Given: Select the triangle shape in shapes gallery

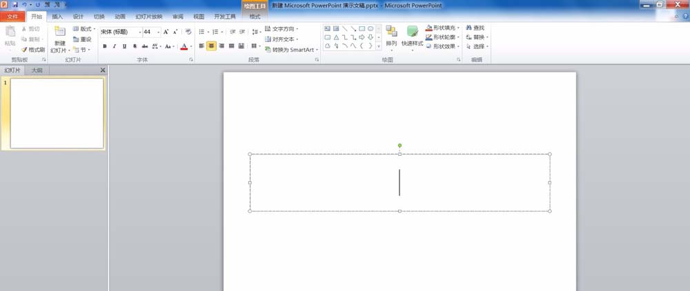Looking at the screenshot, I should tap(336, 37).
